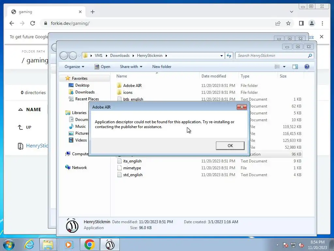This screenshot has height=251, width=334.
Task: Open the Windows Start menu
Action: pos(8,244)
